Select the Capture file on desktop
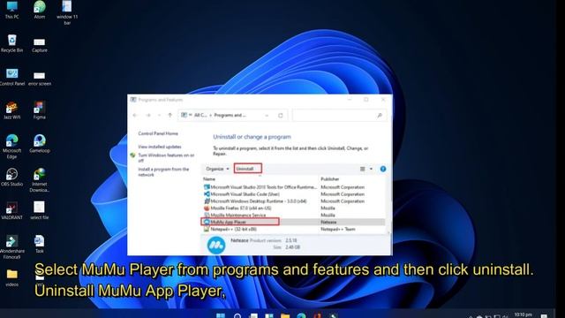 [39, 45]
